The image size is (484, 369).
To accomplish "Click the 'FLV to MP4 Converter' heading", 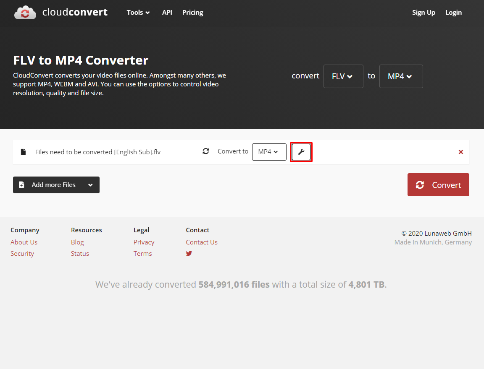I will [x=81, y=60].
